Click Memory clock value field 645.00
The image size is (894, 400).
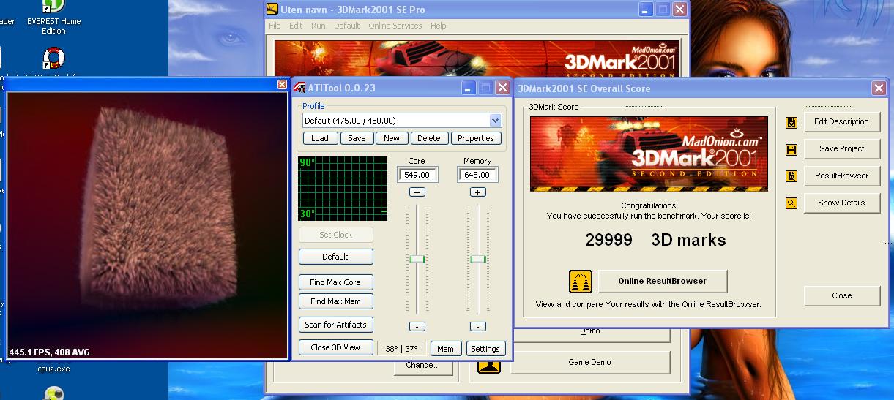coord(477,175)
